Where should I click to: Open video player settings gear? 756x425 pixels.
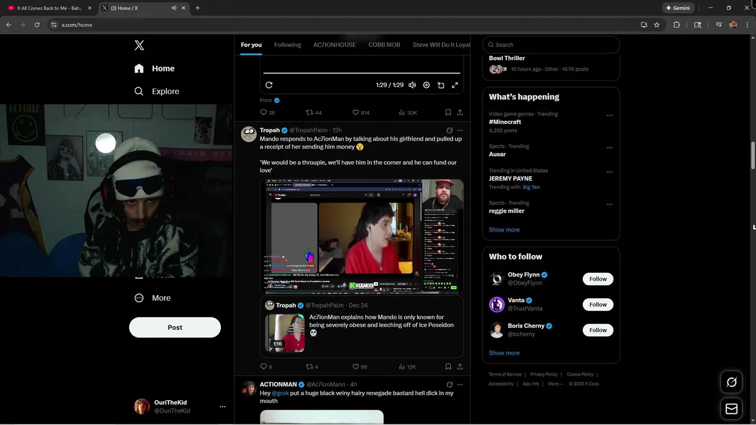tap(426, 85)
